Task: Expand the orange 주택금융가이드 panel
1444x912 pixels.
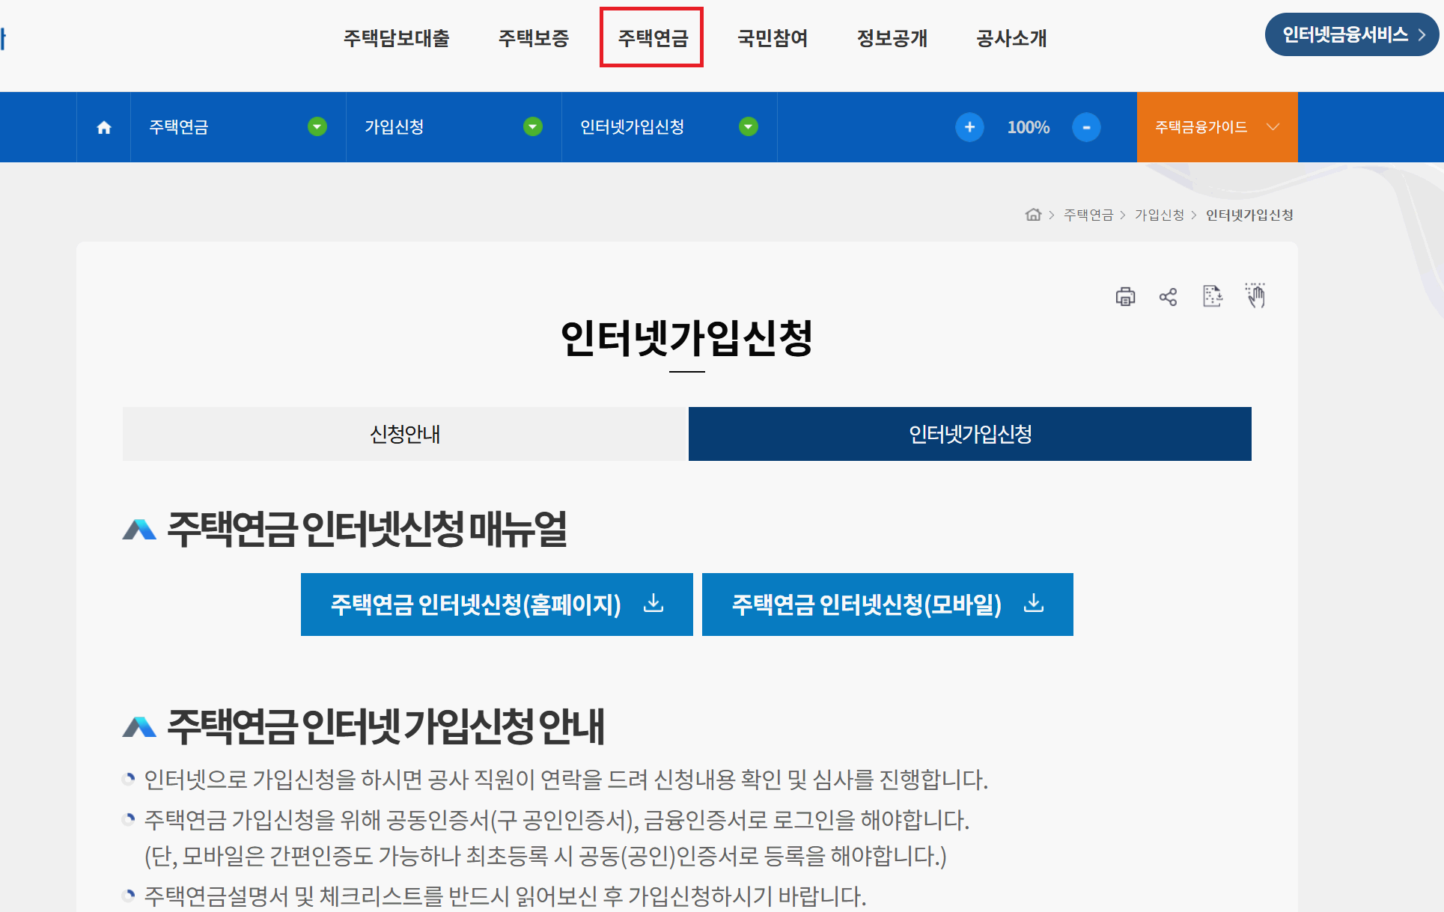Action: (1217, 127)
